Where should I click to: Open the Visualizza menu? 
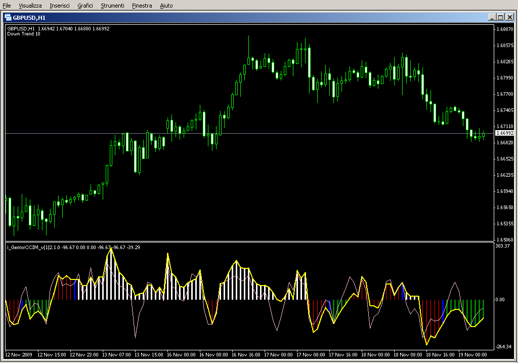pos(30,6)
